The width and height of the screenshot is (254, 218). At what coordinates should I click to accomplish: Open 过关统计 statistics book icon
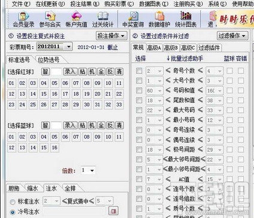[x=103, y=20]
